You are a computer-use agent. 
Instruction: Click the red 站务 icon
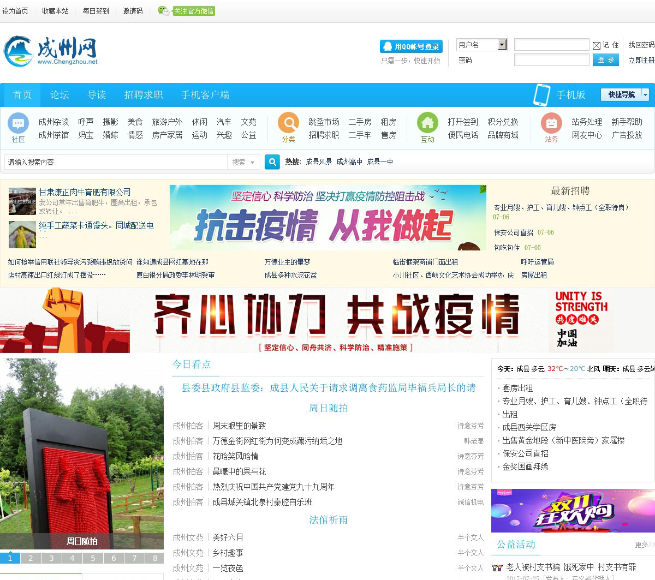point(551,123)
